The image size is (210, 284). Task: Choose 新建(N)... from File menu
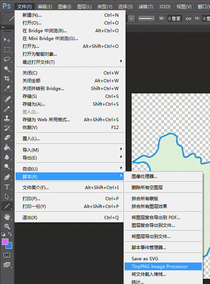70,15
